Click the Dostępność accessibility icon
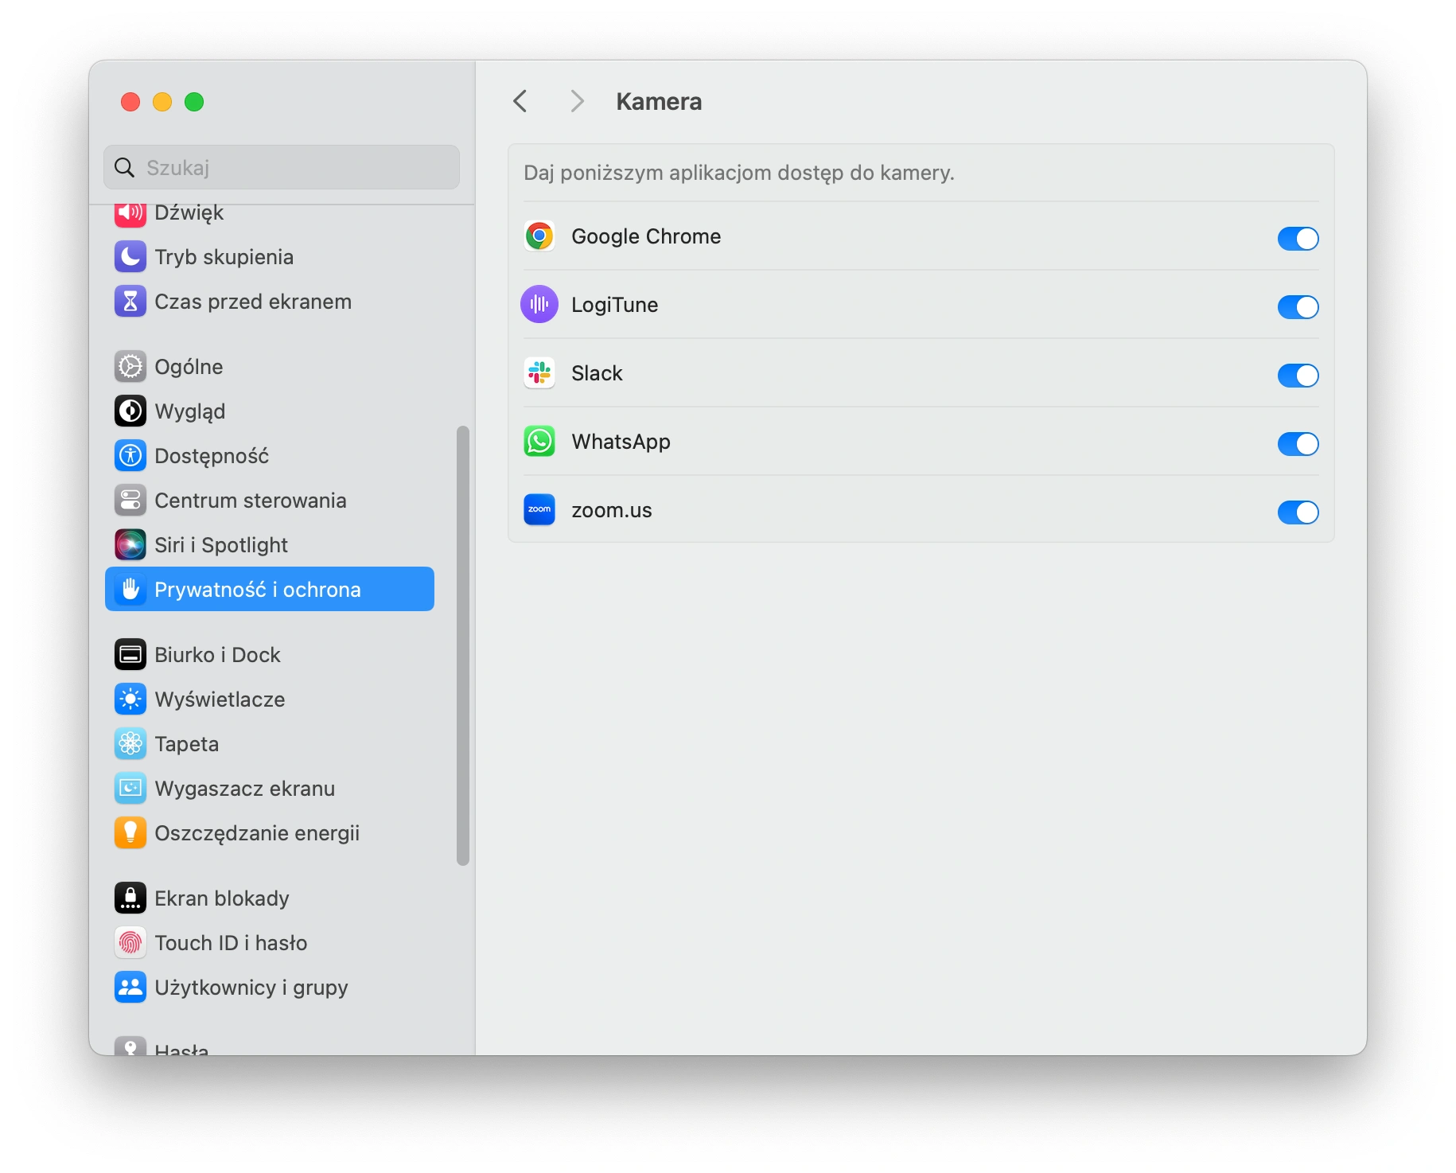Viewport: 1456px width, 1173px height. [x=130, y=456]
